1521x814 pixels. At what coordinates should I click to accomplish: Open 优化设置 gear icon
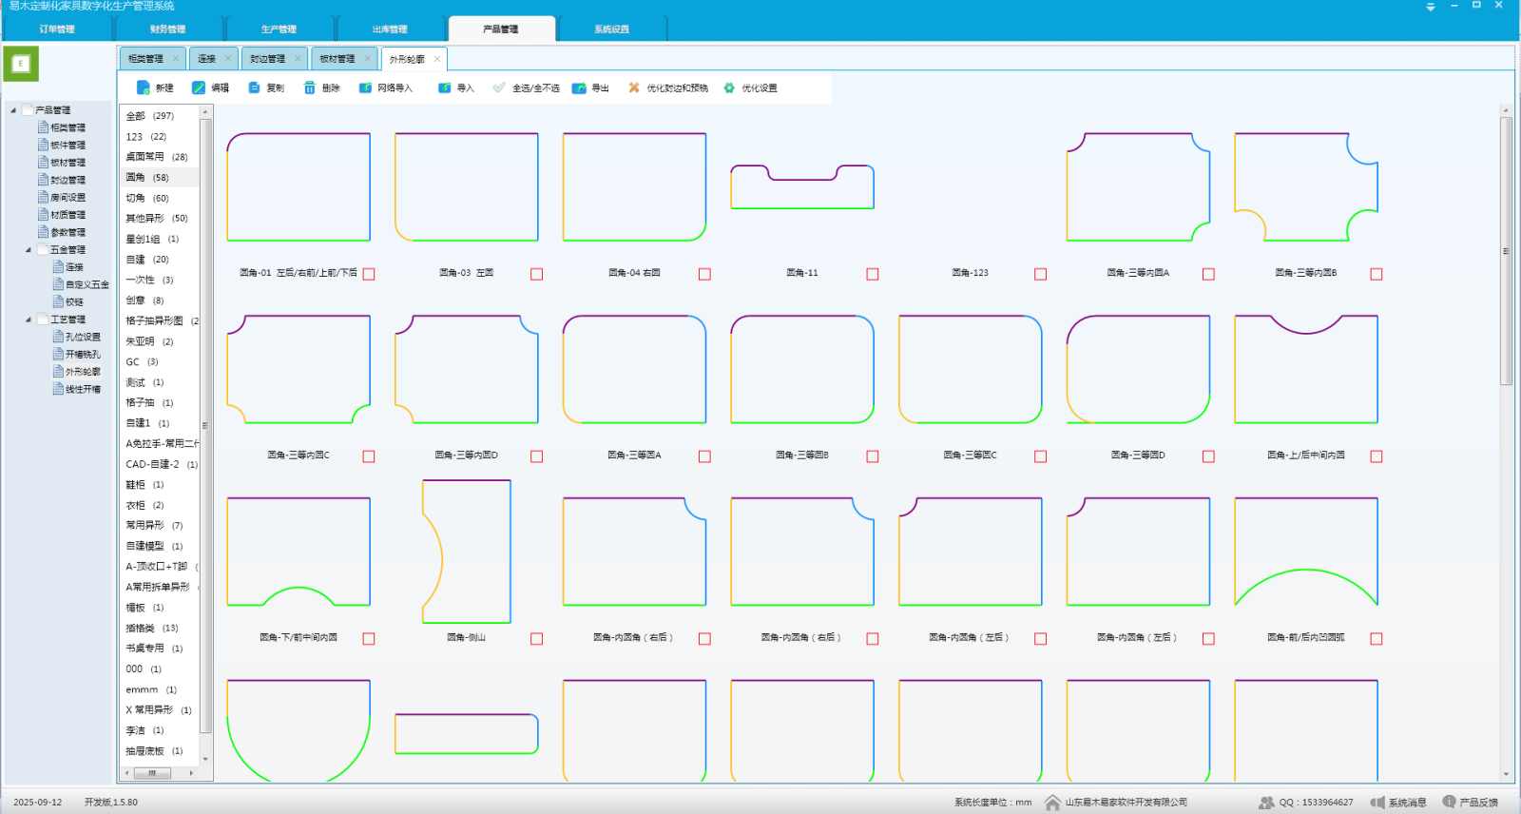coord(729,87)
